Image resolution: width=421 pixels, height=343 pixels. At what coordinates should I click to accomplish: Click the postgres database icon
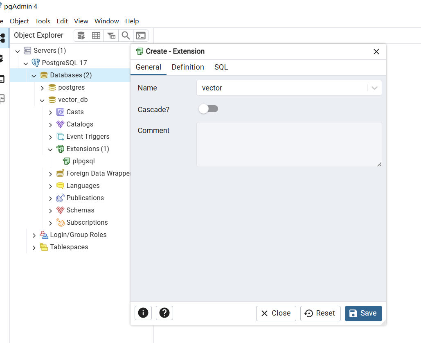coord(52,88)
